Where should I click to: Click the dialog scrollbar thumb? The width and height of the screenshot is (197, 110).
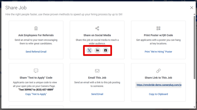click(x=194, y=47)
